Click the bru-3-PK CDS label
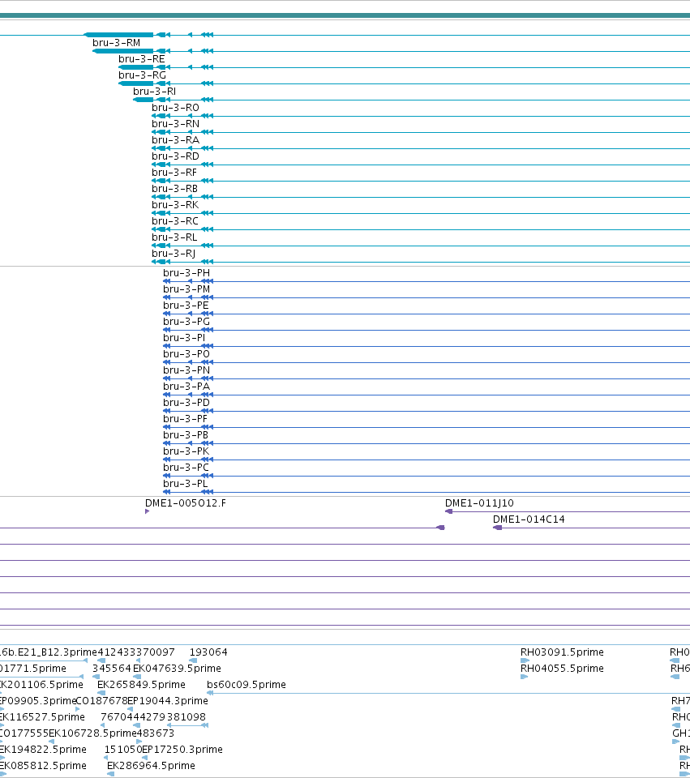The width and height of the screenshot is (690, 778). 186,451
